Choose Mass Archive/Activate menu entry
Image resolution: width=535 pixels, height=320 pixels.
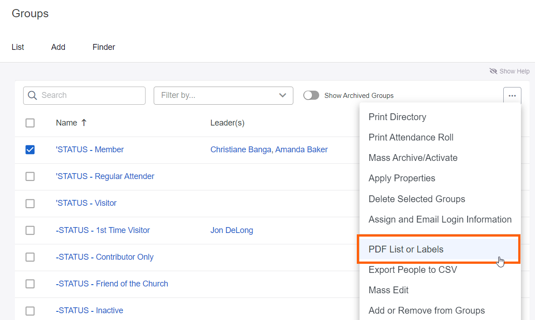pyautogui.click(x=413, y=158)
